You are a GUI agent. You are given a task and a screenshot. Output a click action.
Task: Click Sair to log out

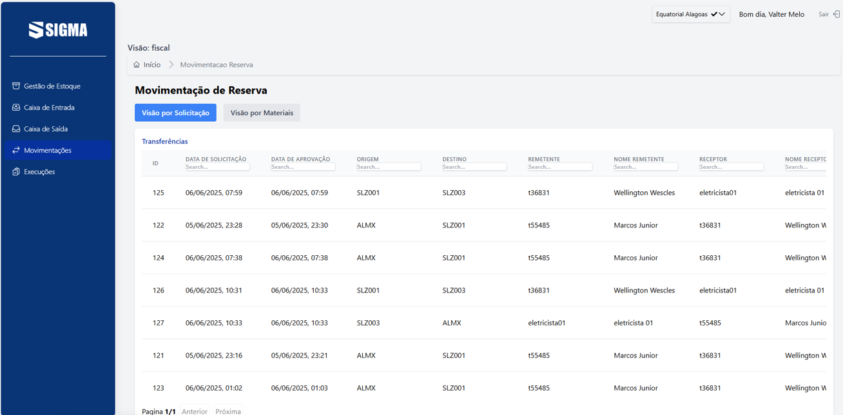(x=824, y=14)
